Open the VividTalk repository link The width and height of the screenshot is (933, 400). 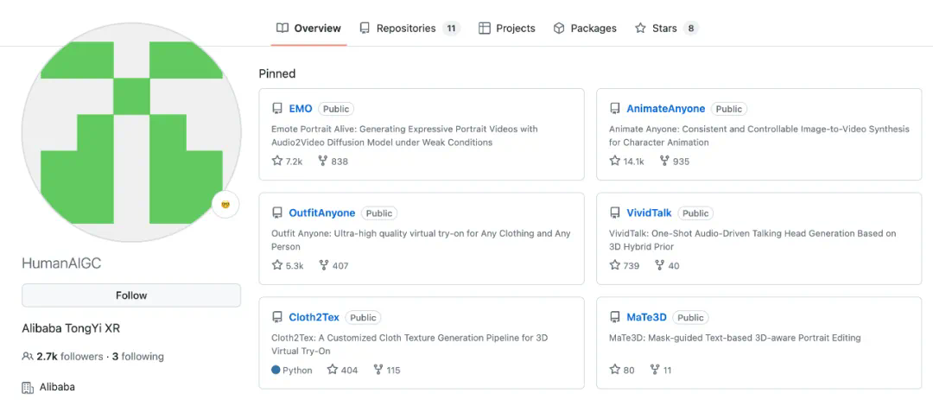649,213
